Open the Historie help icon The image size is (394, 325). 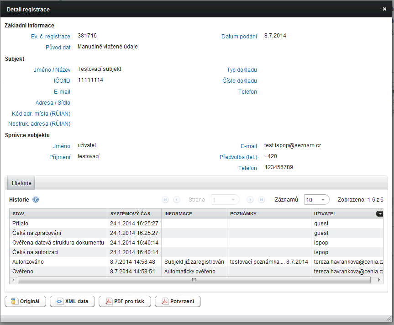click(36, 199)
